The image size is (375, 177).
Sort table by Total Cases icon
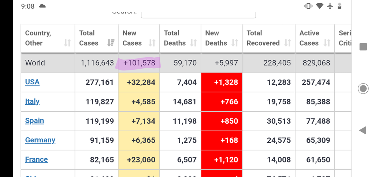point(111,43)
